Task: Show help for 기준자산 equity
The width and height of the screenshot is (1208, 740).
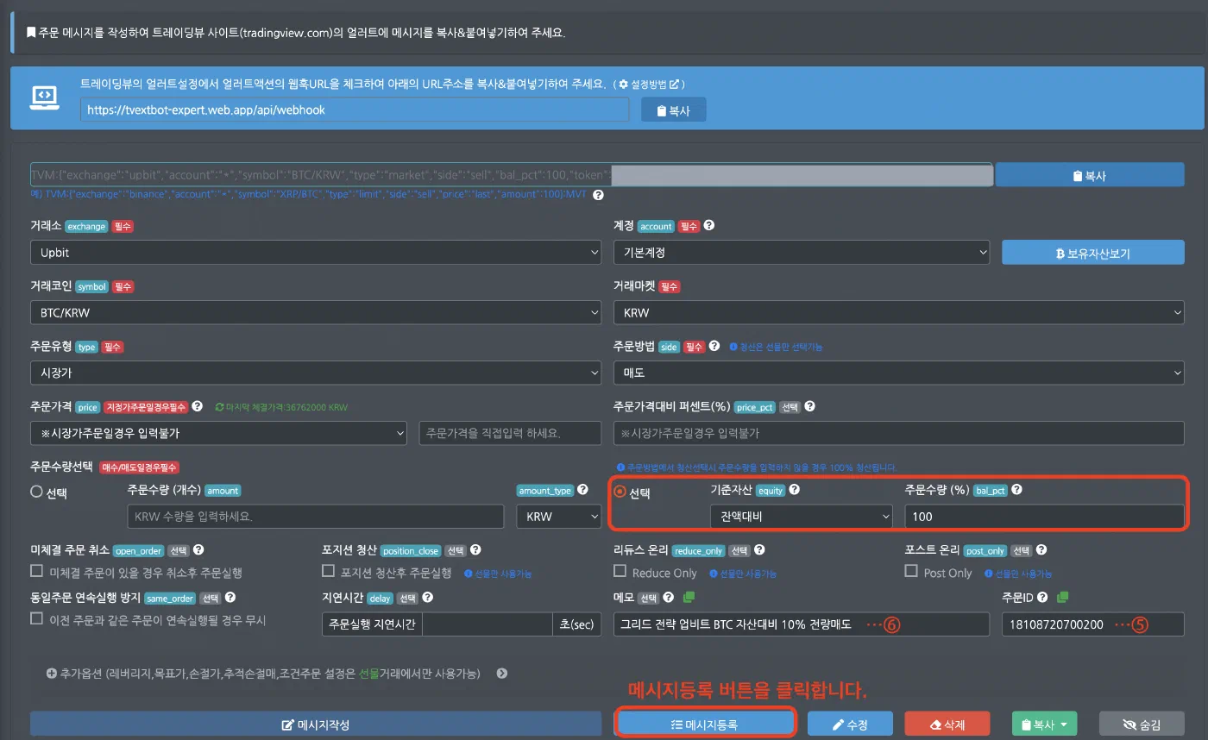Action: (794, 490)
